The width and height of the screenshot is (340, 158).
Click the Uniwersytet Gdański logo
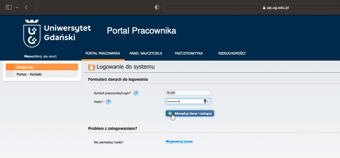click(x=57, y=33)
